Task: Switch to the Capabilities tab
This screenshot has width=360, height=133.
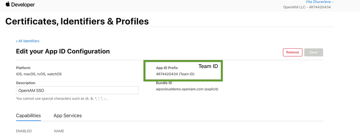Action: pos(29,116)
